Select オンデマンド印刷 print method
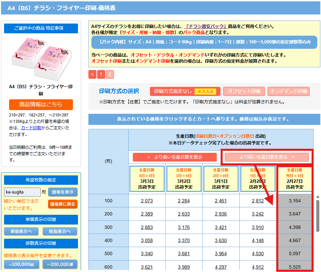Viewport: 321px width, 272px height. click(288, 92)
